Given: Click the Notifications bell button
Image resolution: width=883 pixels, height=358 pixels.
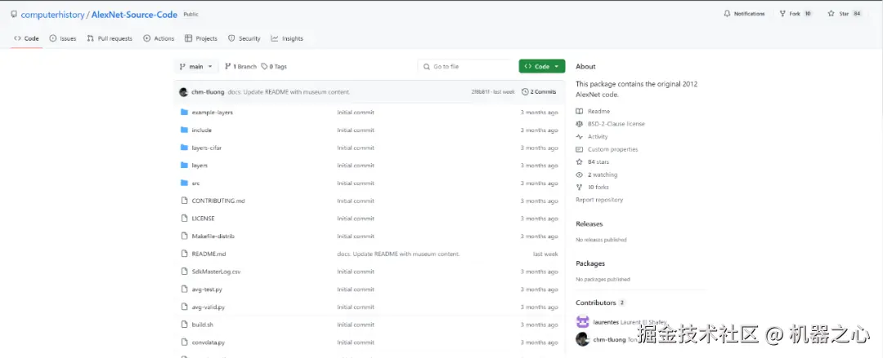Looking at the screenshot, I should tap(745, 14).
